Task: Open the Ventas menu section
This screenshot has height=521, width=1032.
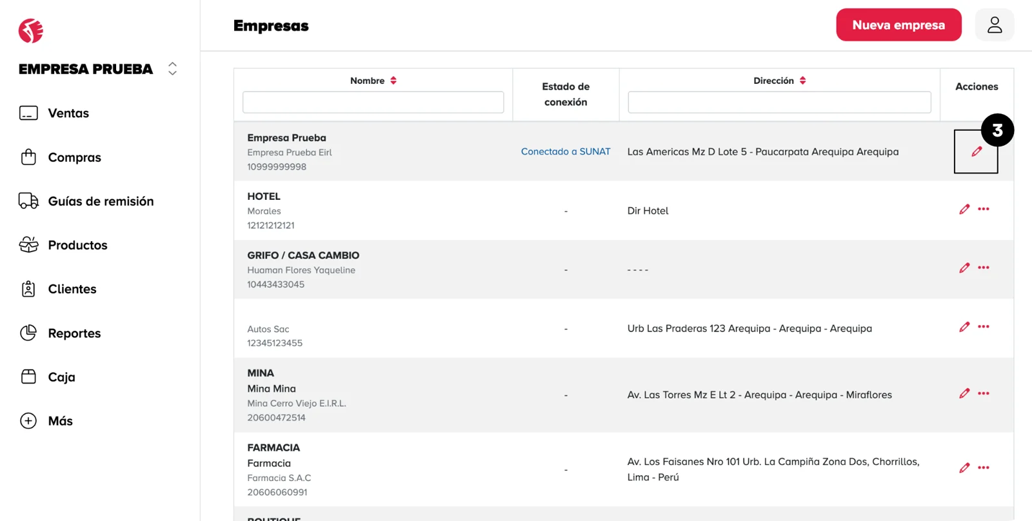Action: click(x=68, y=113)
